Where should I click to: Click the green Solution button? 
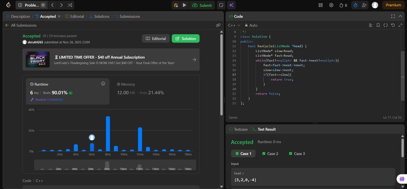(186, 39)
